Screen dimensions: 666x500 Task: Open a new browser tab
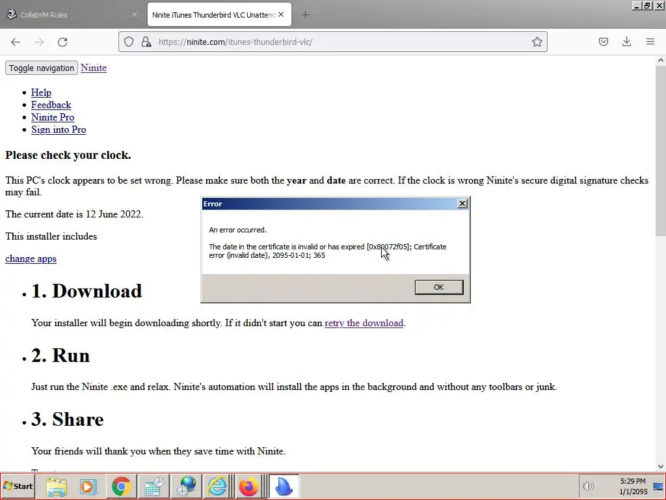[x=306, y=15]
